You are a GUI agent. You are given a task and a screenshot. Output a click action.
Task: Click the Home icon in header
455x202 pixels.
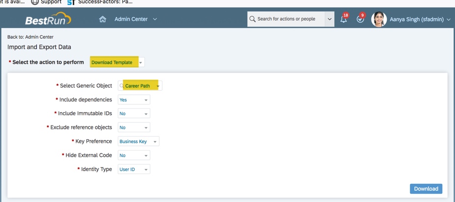(x=103, y=20)
